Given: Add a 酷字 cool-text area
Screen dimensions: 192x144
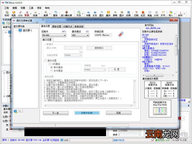Looking at the screenshot, I should pyautogui.click(x=108, y=14).
